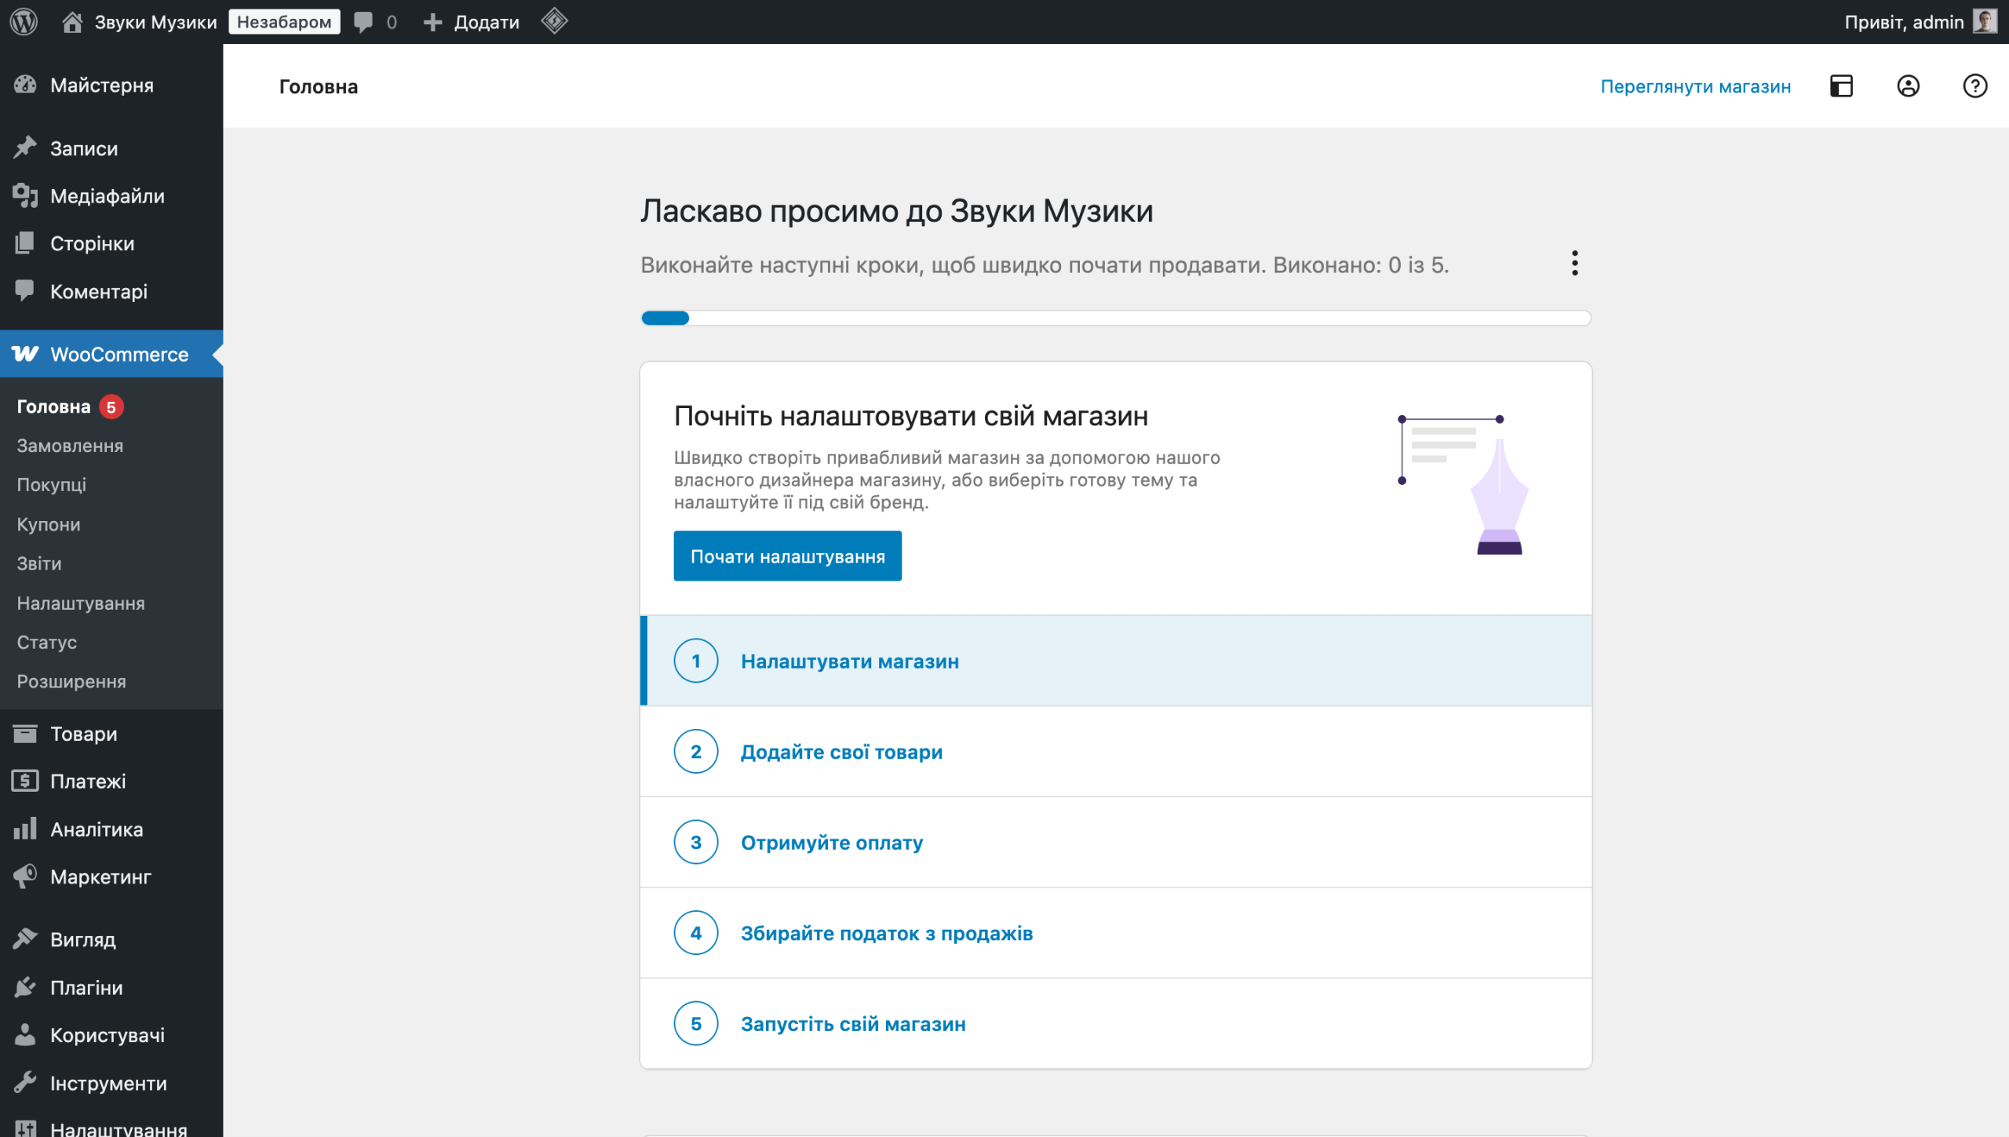
Task: Open Купони submenu item
Action: coord(49,524)
